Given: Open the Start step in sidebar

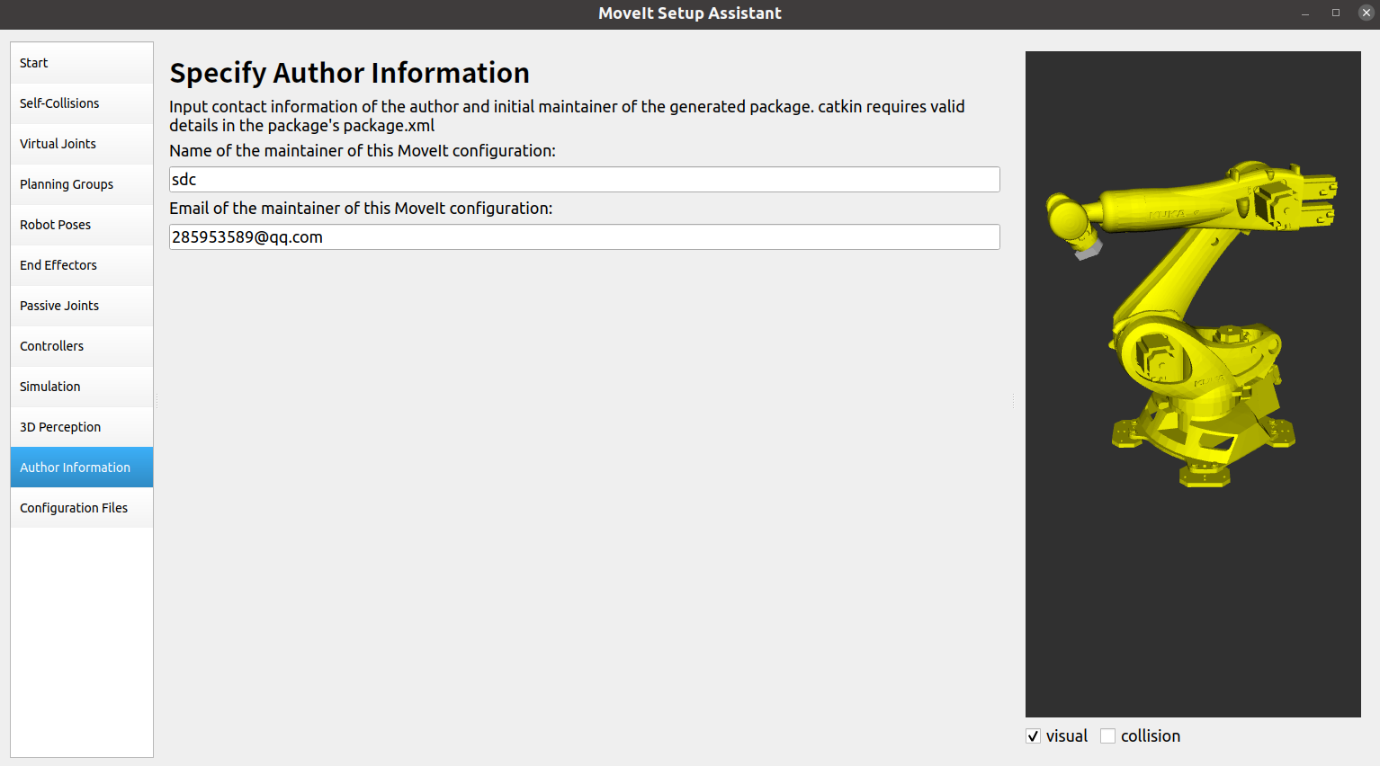Looking at the screenshot, I should tap(82, 63).
